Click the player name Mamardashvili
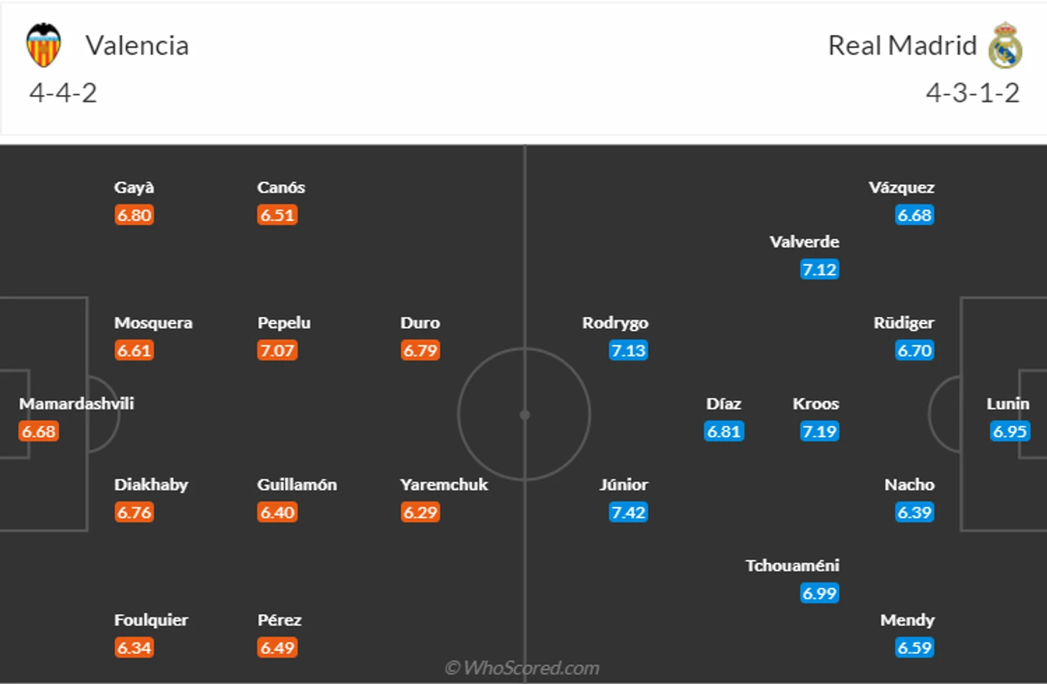 pos(76,404)
